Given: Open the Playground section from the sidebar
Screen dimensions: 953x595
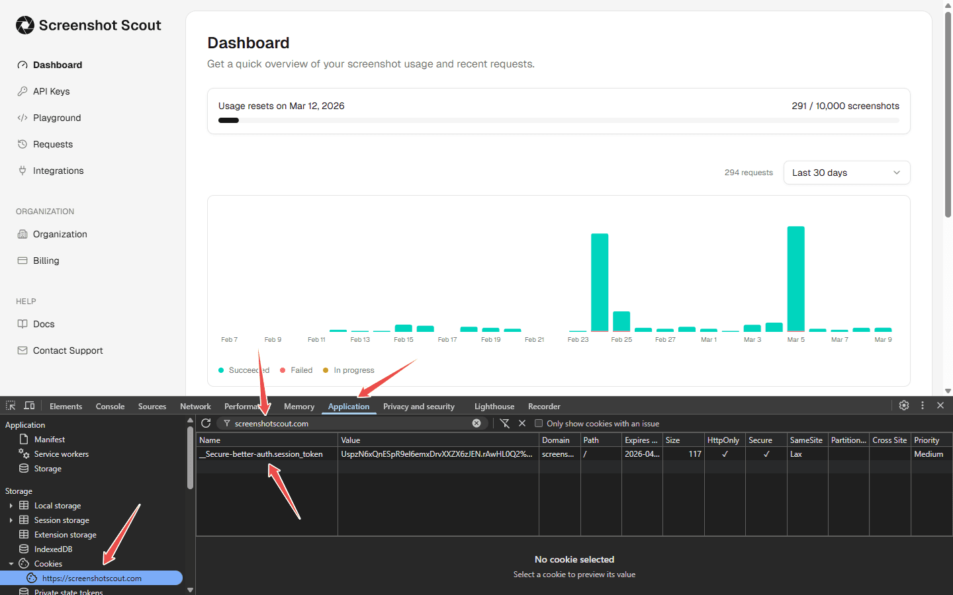Looking at the screenshot, I should (58, 118).
